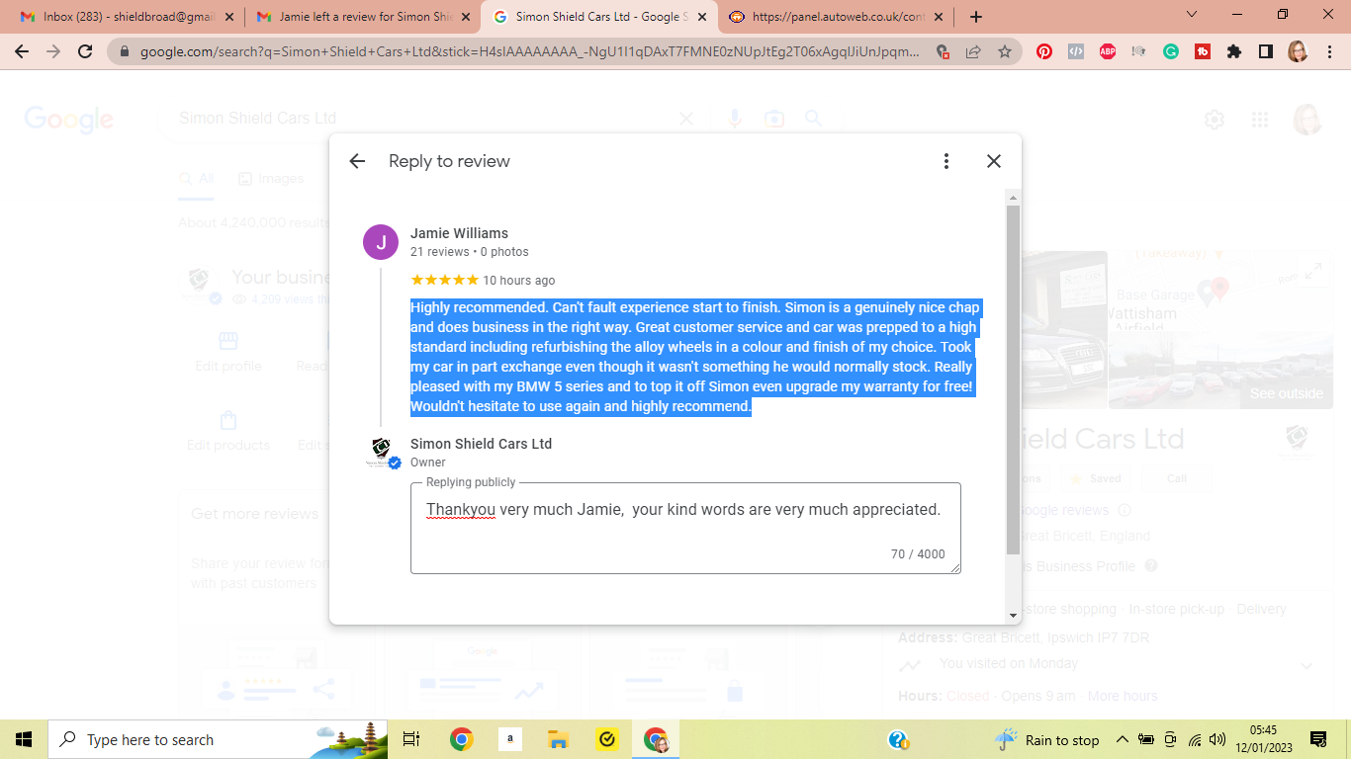Open the Windows Start menu
1351x759 pixels.
24,739
